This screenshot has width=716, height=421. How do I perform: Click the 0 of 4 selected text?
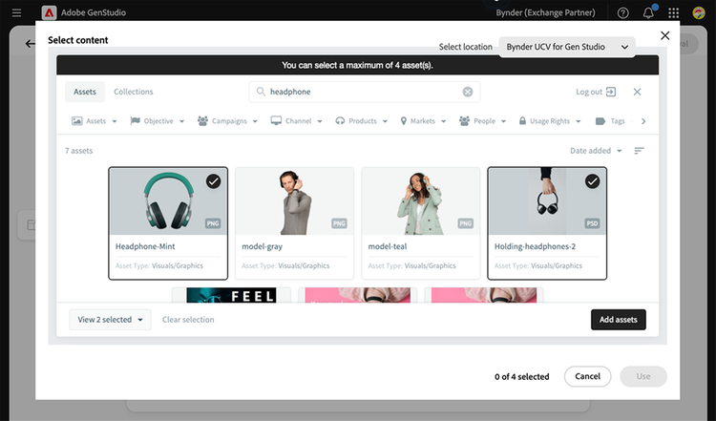(x=522, y=377)
